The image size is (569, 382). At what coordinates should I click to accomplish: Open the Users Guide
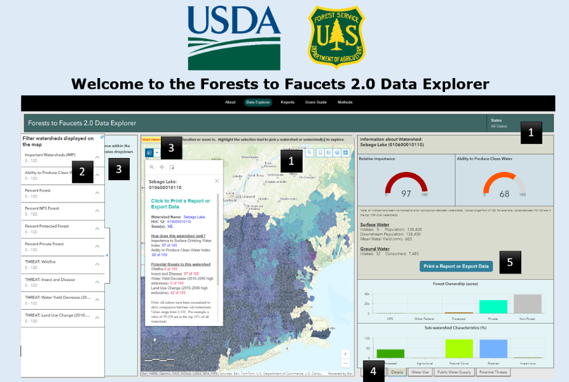(x=316, y=102)
